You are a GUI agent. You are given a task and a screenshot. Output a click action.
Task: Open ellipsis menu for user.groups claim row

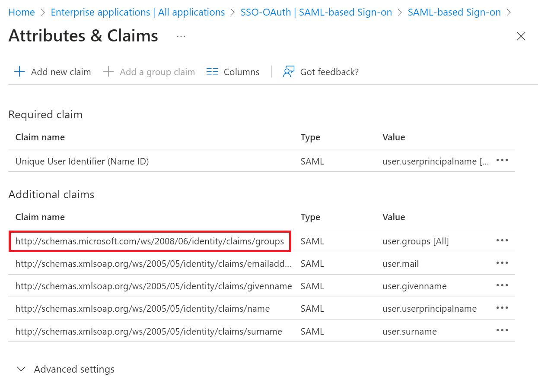[502, 240]
